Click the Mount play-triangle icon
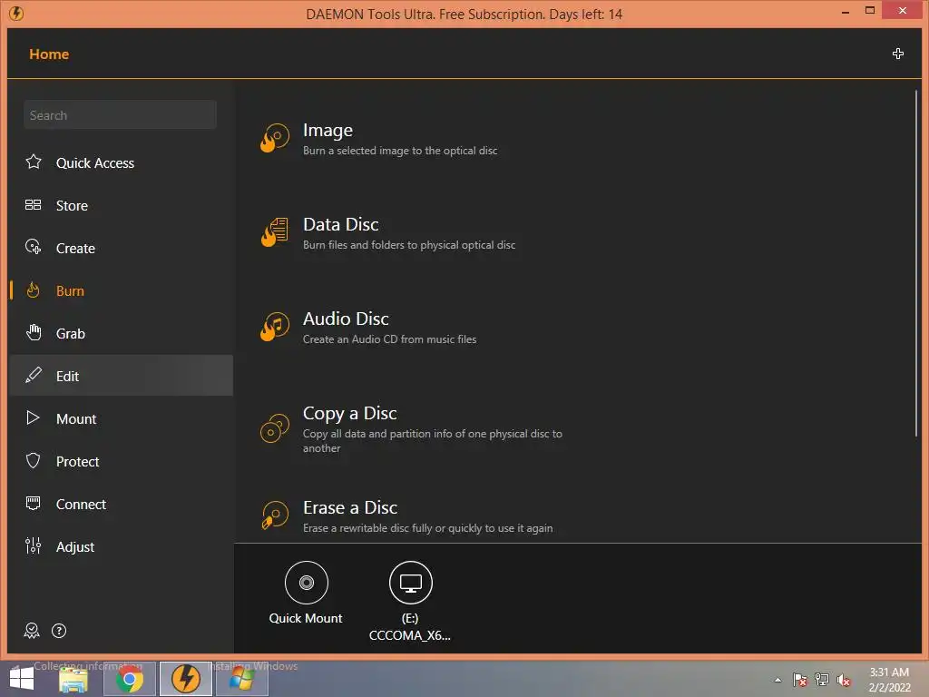929x697 pixels. click(34, 417)
